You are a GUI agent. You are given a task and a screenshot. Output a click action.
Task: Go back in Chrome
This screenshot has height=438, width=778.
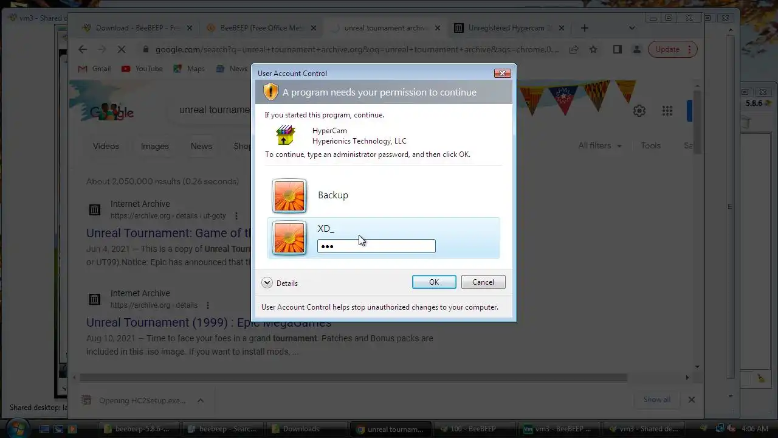click(x=83, y=49)
